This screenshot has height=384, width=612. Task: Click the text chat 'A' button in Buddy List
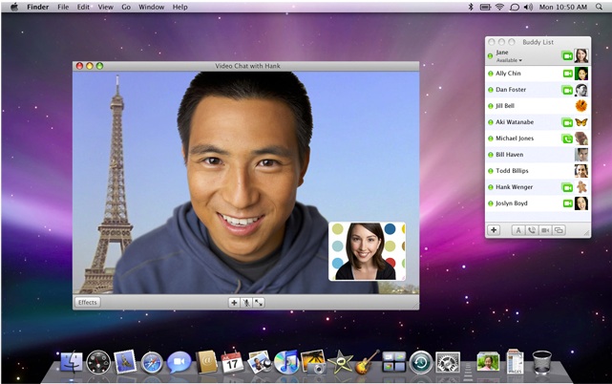pyautogui.click(x=517, y=230)
